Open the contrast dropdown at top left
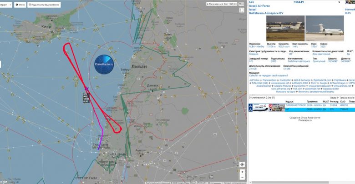 tap(5, 5)
